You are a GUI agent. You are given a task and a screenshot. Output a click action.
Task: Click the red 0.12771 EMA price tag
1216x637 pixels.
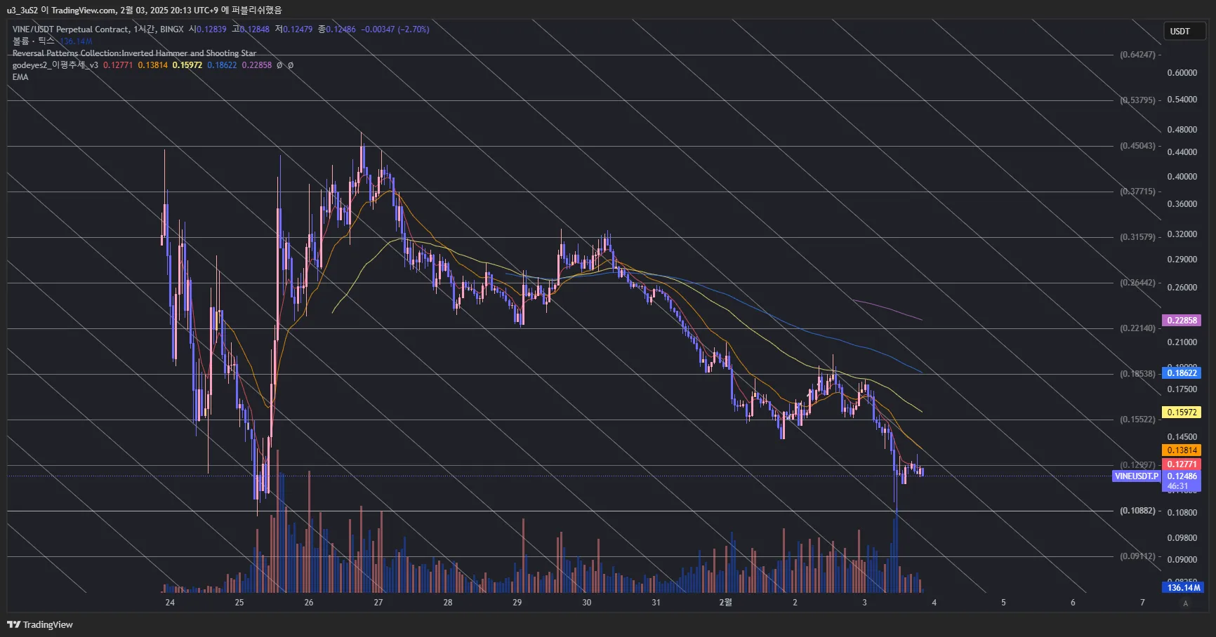(x=1182, y=464)
